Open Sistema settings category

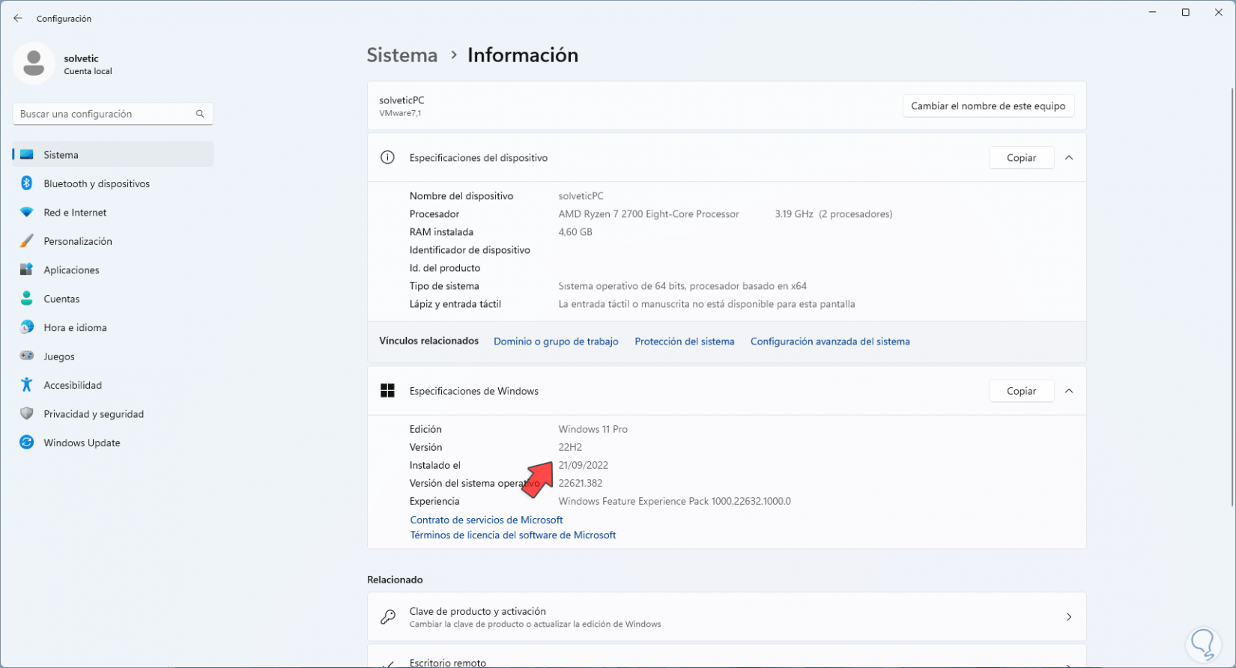(113, 154)
